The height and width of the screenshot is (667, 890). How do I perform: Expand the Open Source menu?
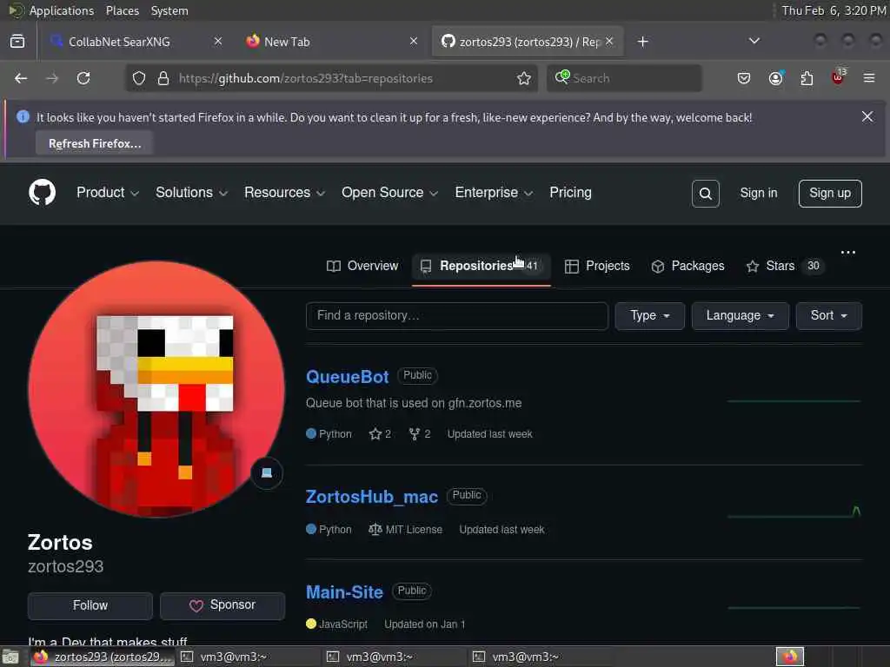point(390,193)
